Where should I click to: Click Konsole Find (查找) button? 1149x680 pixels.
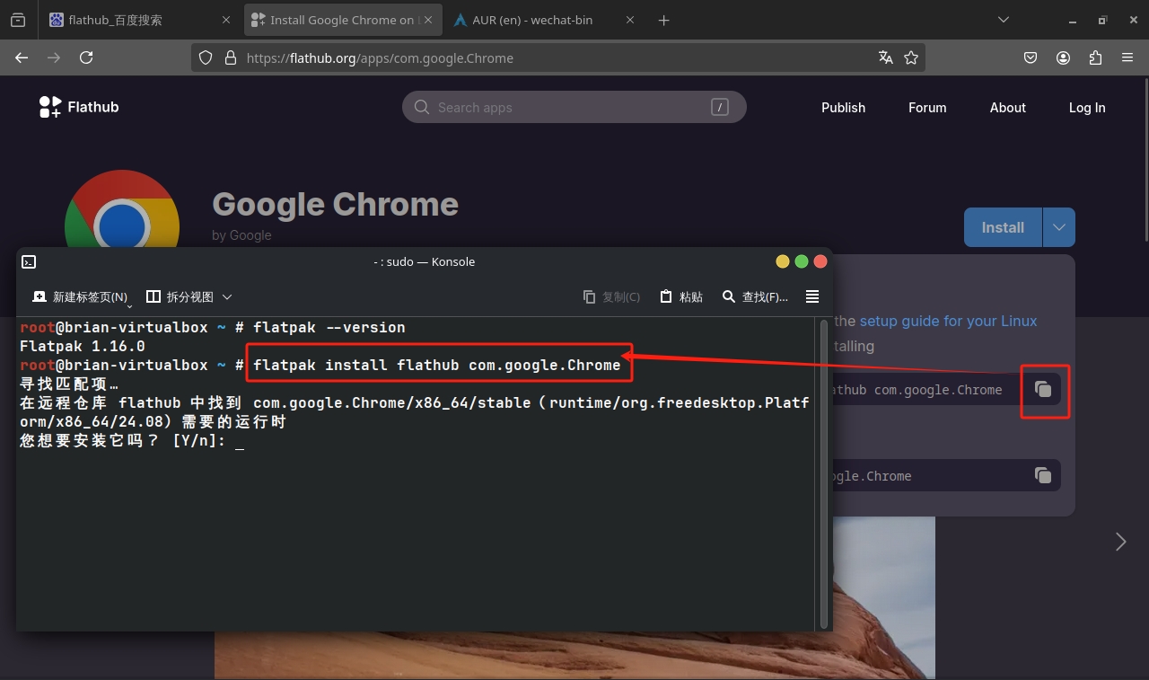(x=755, y=296)
